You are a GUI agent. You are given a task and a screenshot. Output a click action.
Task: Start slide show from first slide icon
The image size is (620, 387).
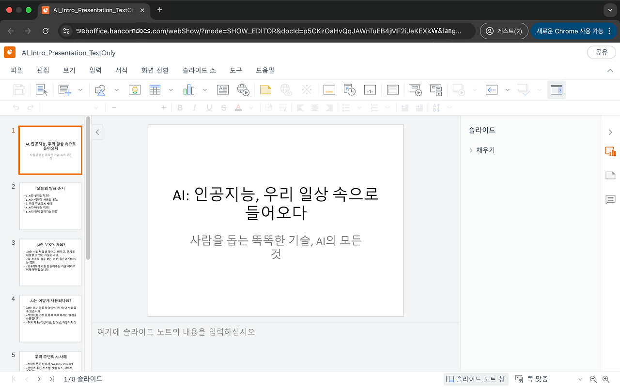point(416,89)
